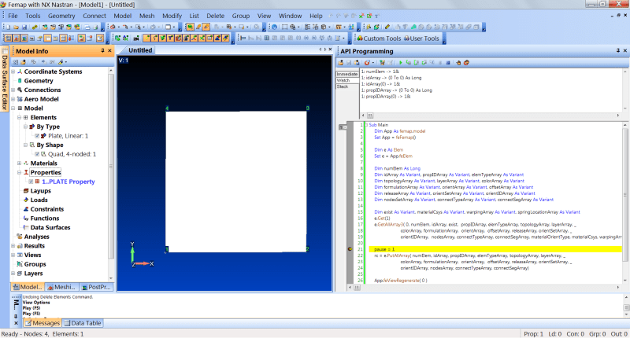This screenshot has width=630, height=338.
Task: Click the breakpoint hand icon in API toolbar
Action: (x=458, y=63)
